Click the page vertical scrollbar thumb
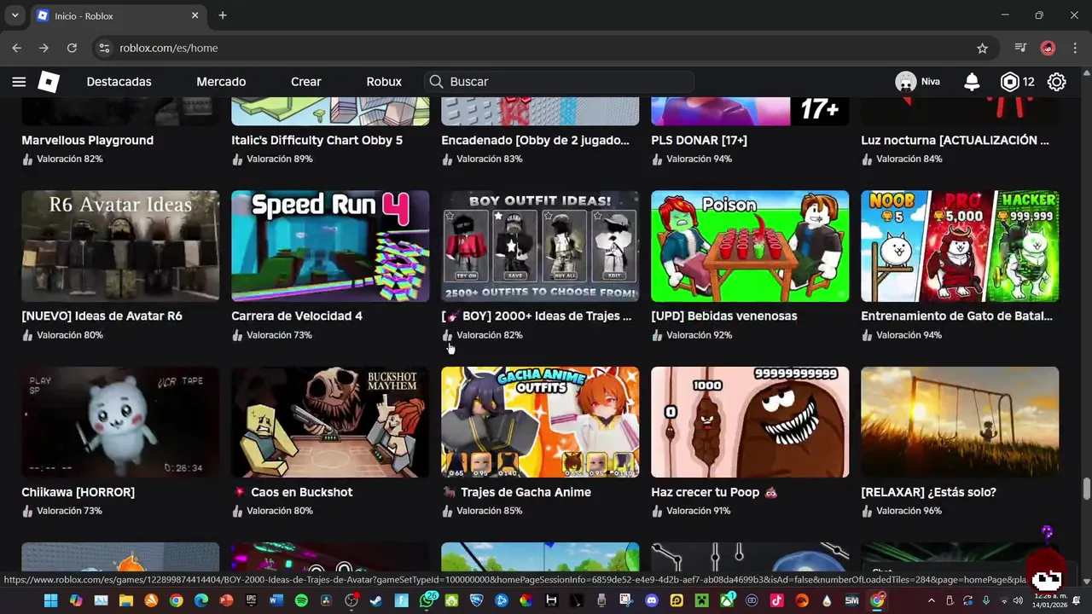Screen dimensions: 1092x614 (1086, 489)
